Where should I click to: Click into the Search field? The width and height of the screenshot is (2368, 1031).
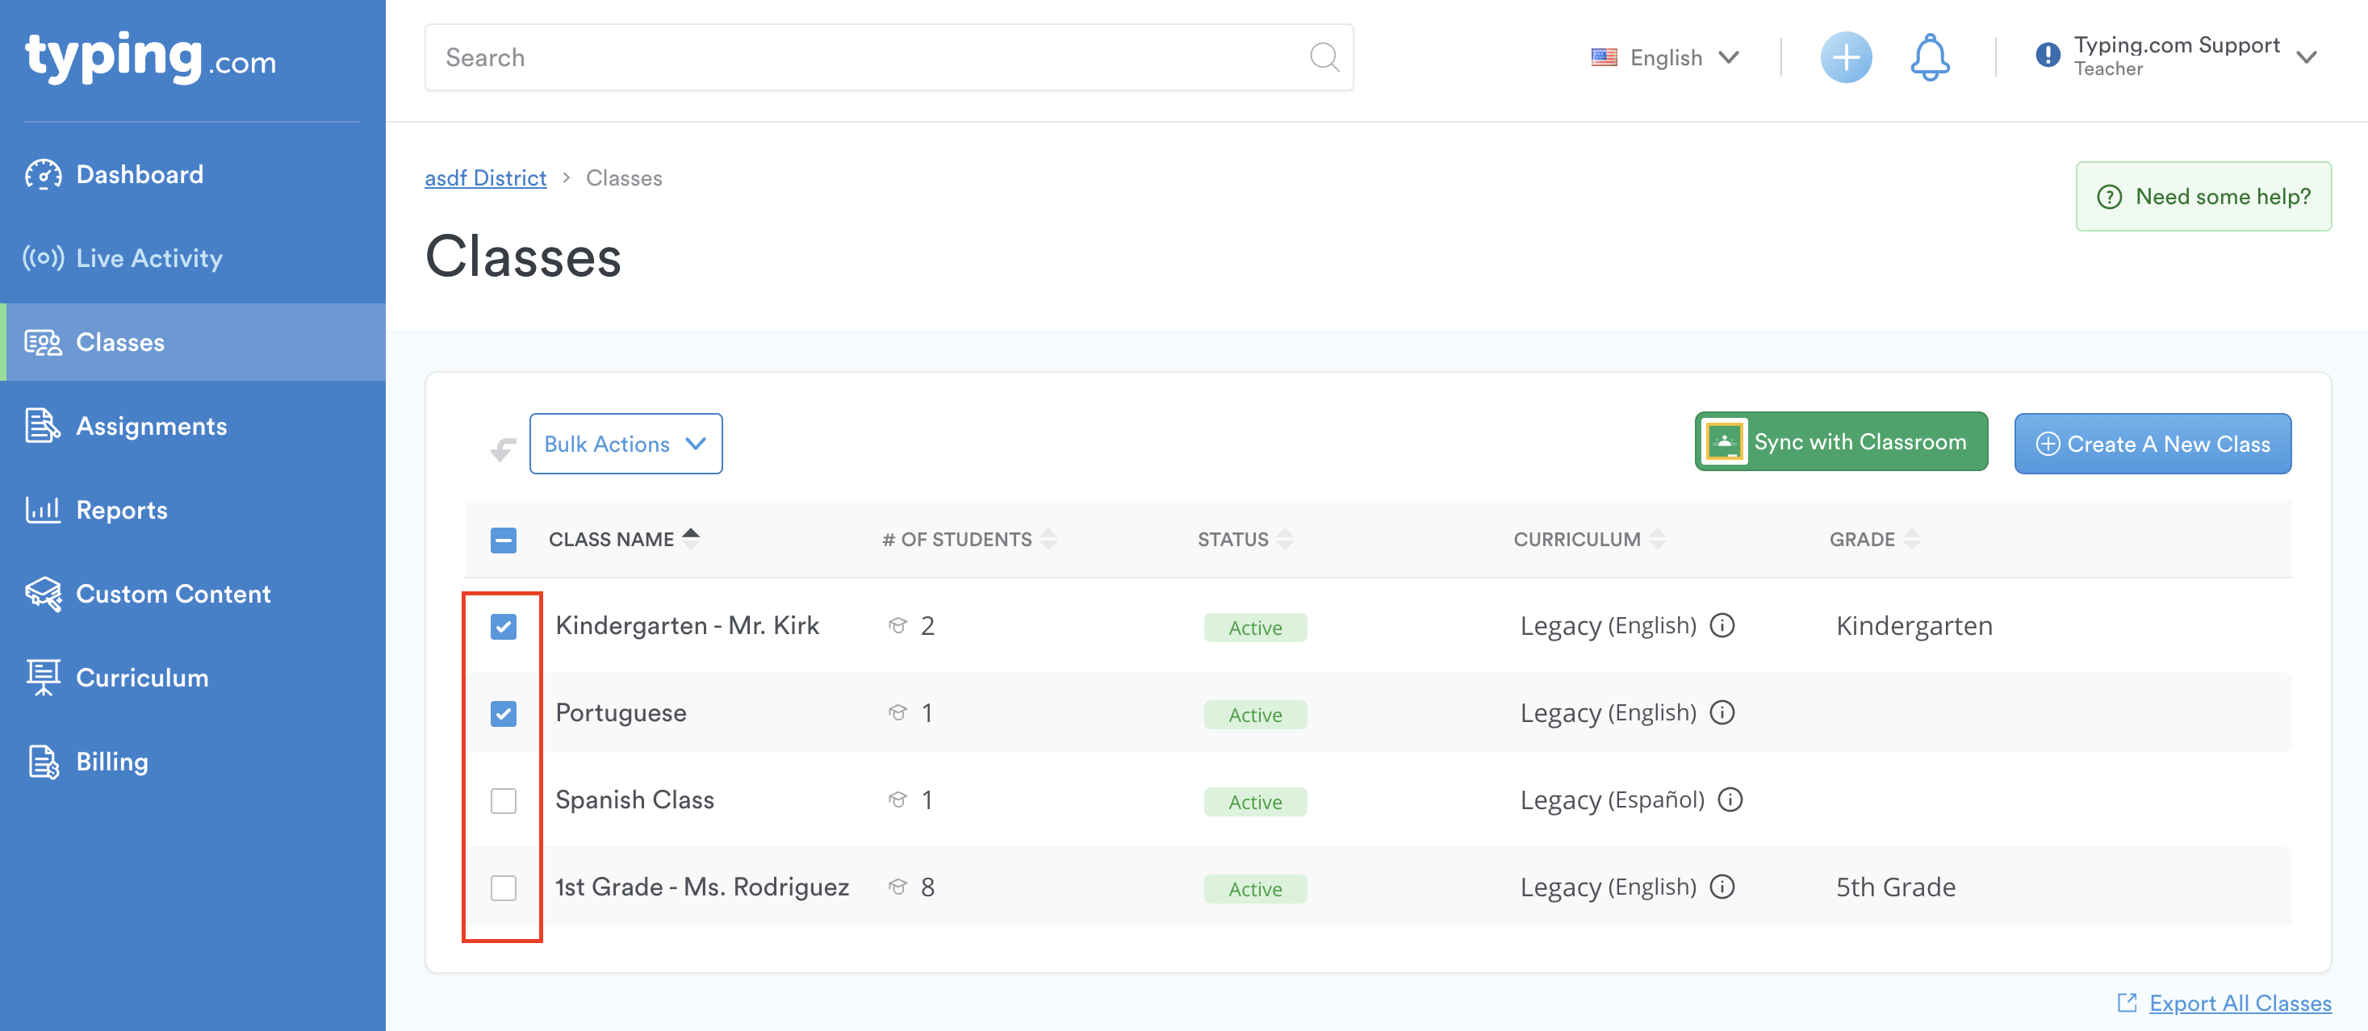pyautogui.click(x=864, y=58)
